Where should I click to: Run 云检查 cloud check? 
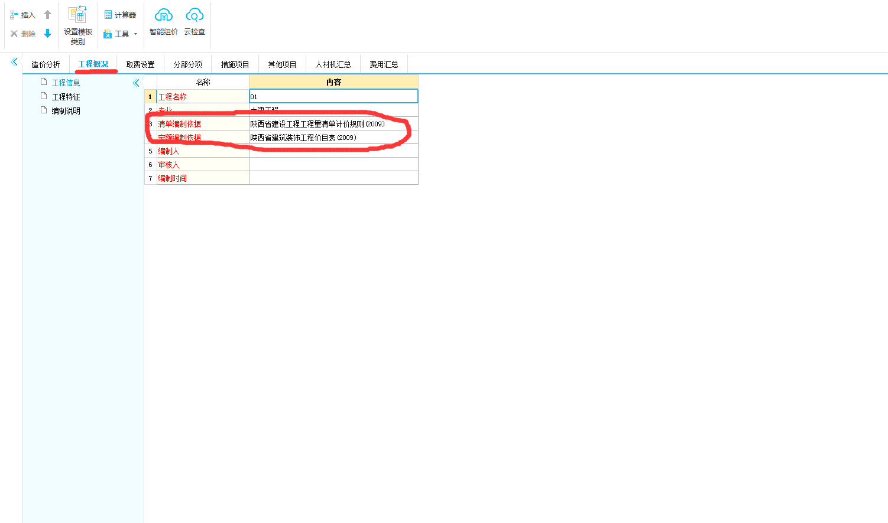195,22
